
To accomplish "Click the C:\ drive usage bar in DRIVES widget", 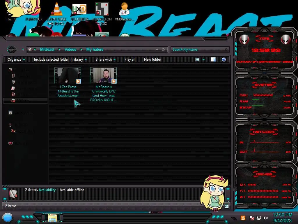I will 252,185.
